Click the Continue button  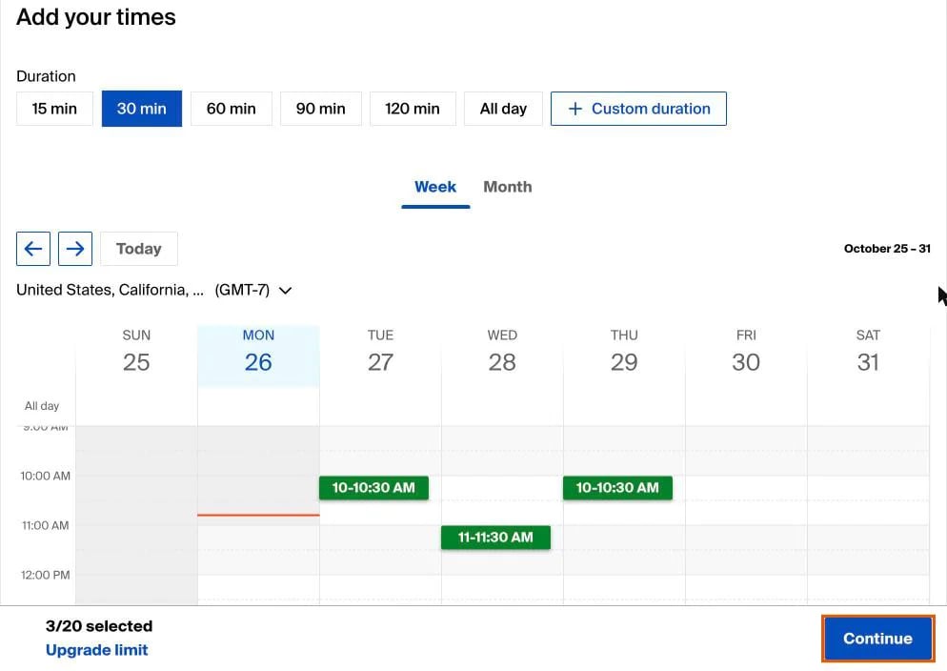877,639
